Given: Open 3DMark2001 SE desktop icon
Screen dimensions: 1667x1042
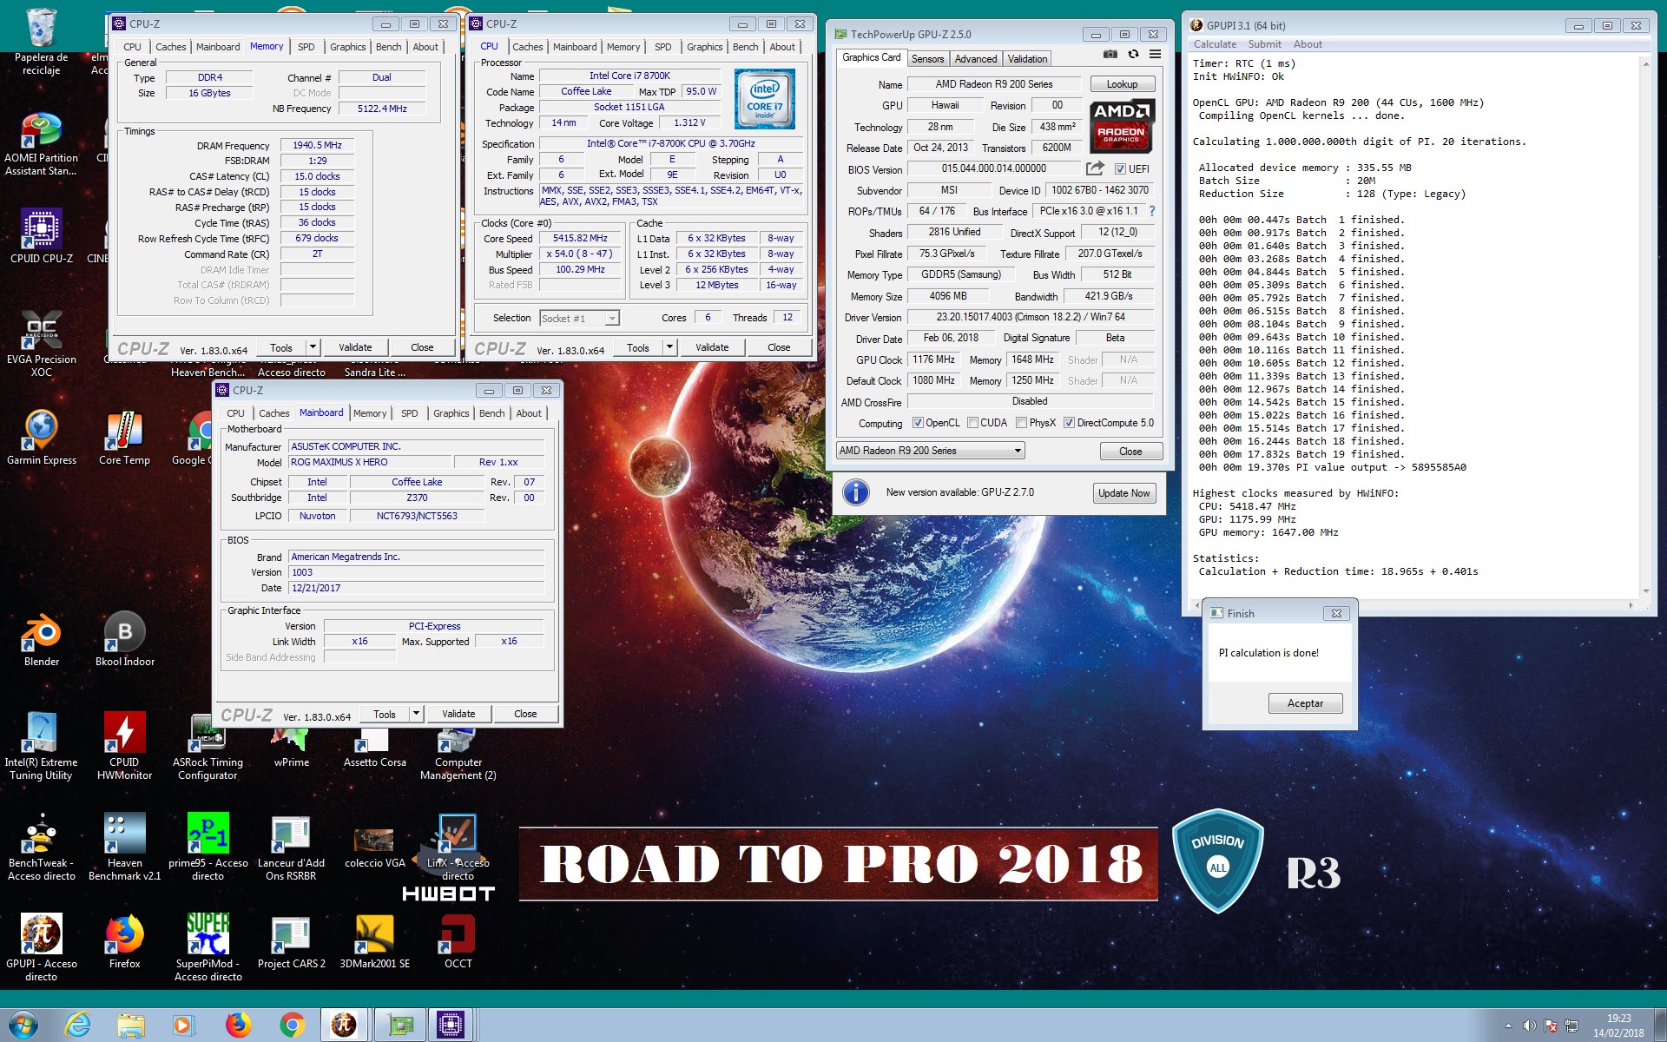Looking at the screenshot, I should click(374, 941).
